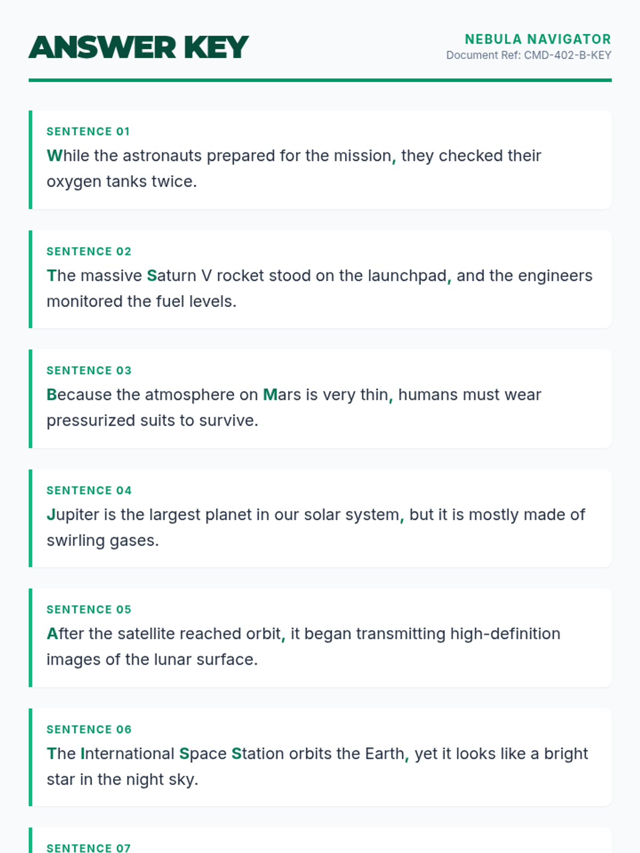This screenshot has width=640, height=853.
Task: Click the highlighted M in Mars
Action: pos(270,395)
